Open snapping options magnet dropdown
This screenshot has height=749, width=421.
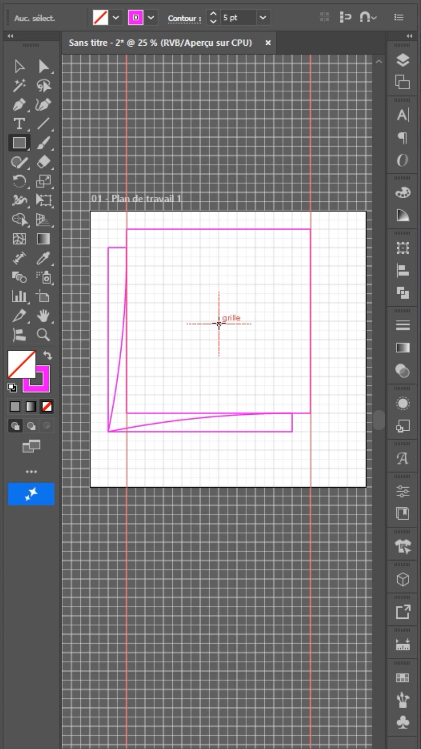368,18
